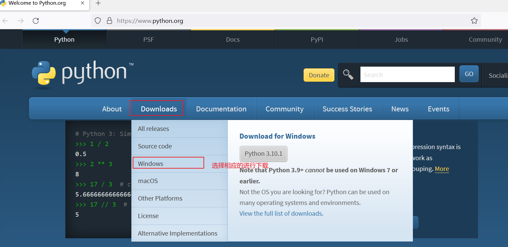508x247 pixels.
Task: Open the main nav Community menu
Action: click(x=285, y=109)
